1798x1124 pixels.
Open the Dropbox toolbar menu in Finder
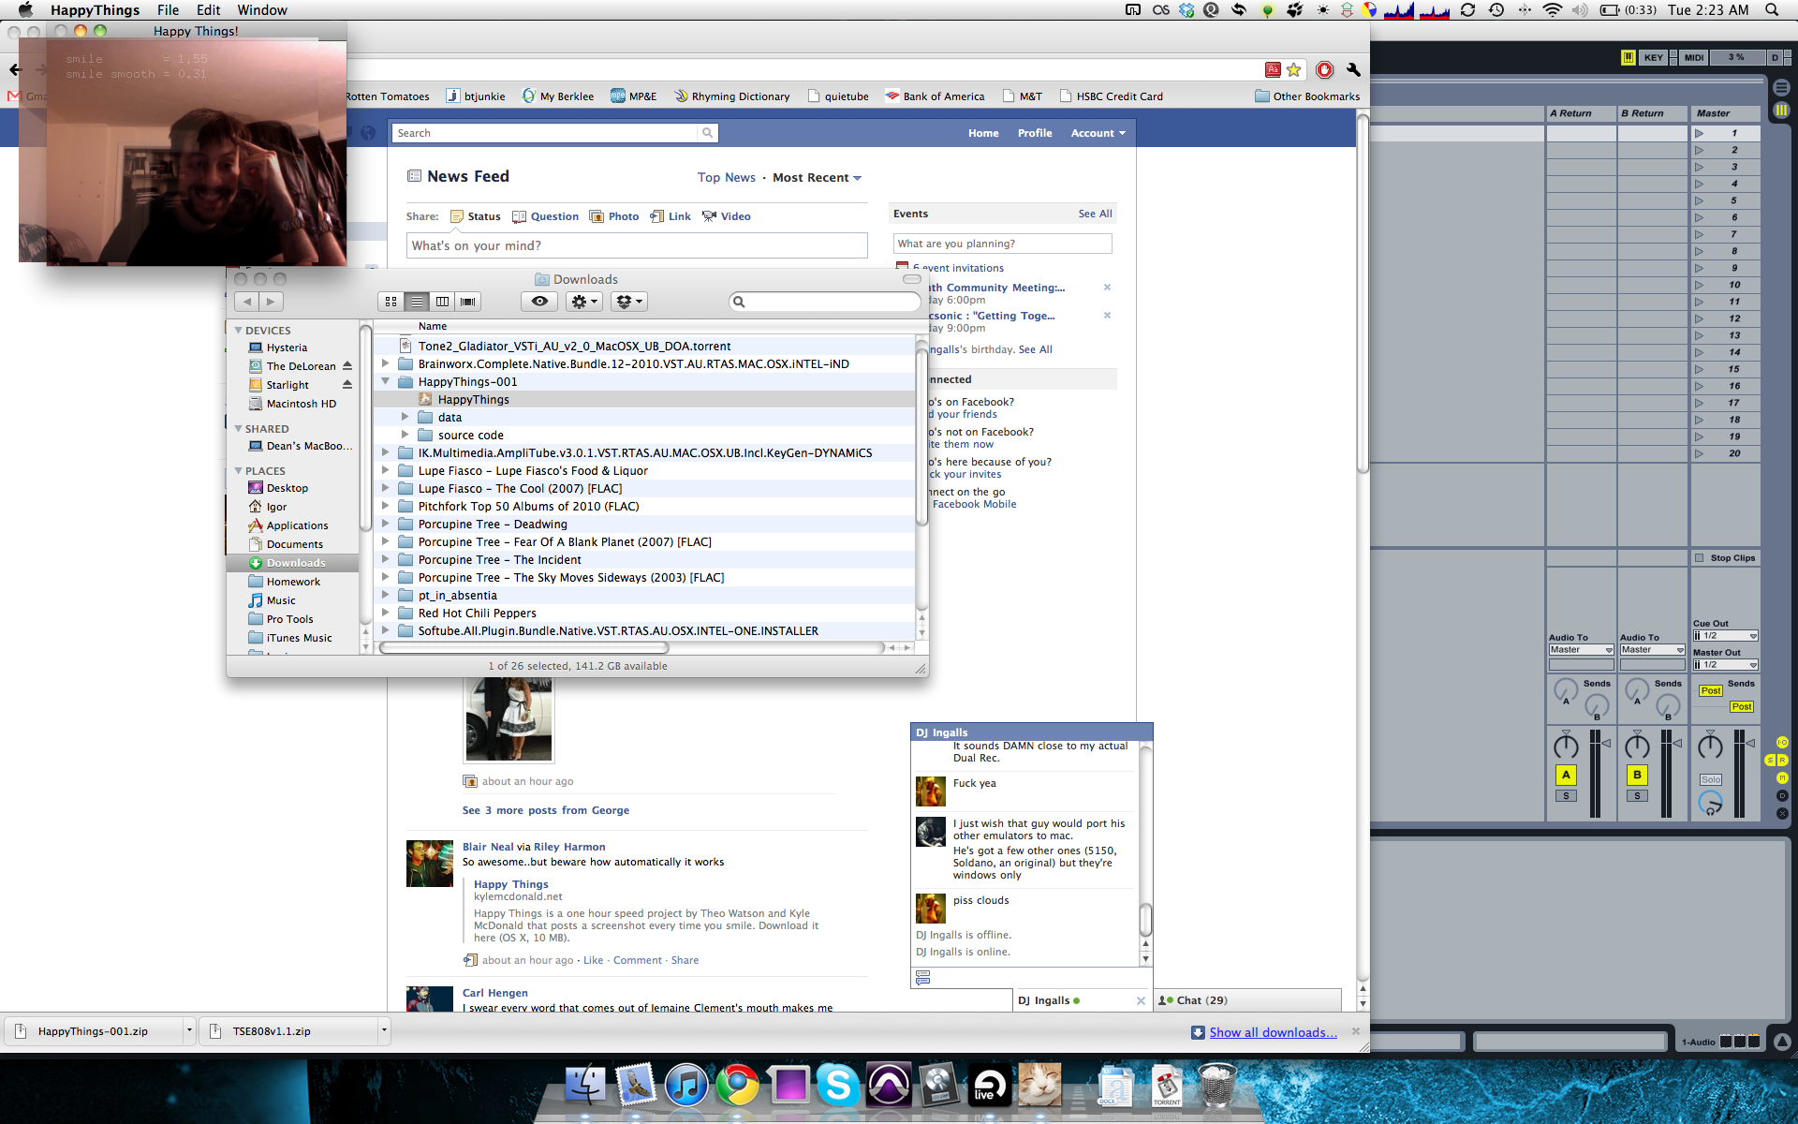click(628, 302)
